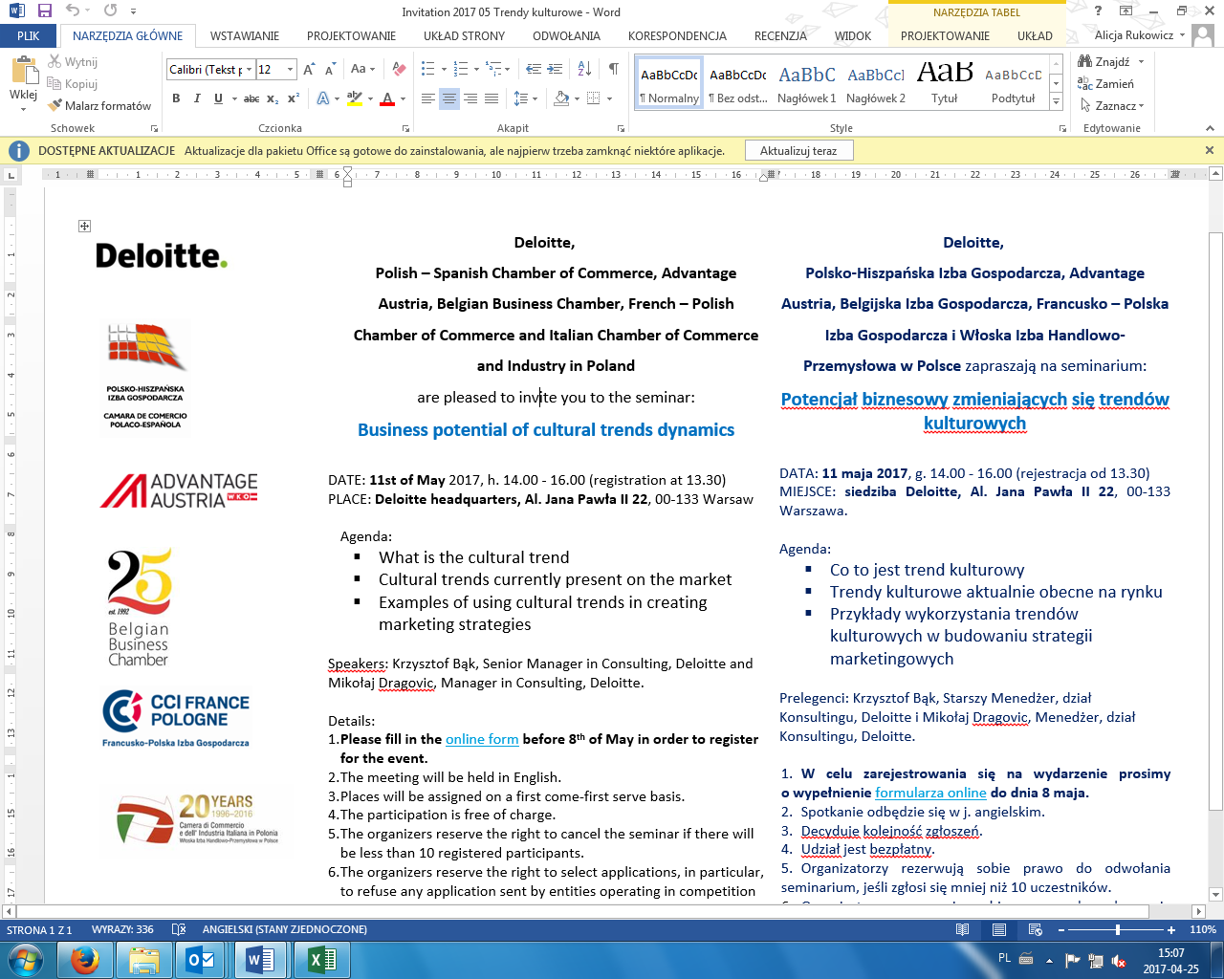The height and width of the screenshot is (979, 1224).
Task: Select the Nagłówek 1 style thumbnail
Action: point(806,84)
